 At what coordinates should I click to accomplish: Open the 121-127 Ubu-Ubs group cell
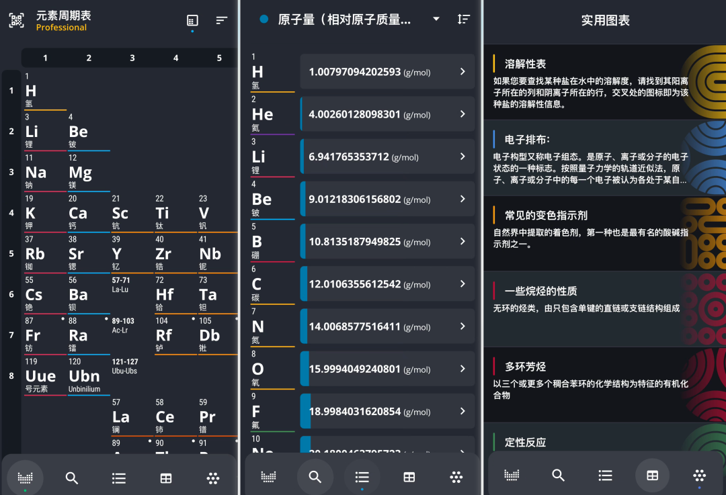pyautogui.click(x=132, y=375)
